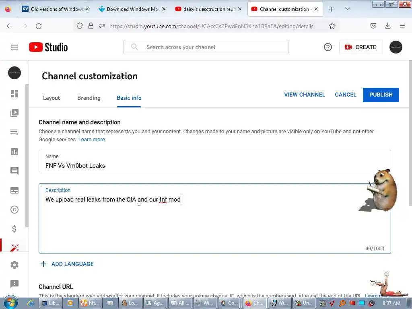Switch to the Layout tab

(51, 98)
